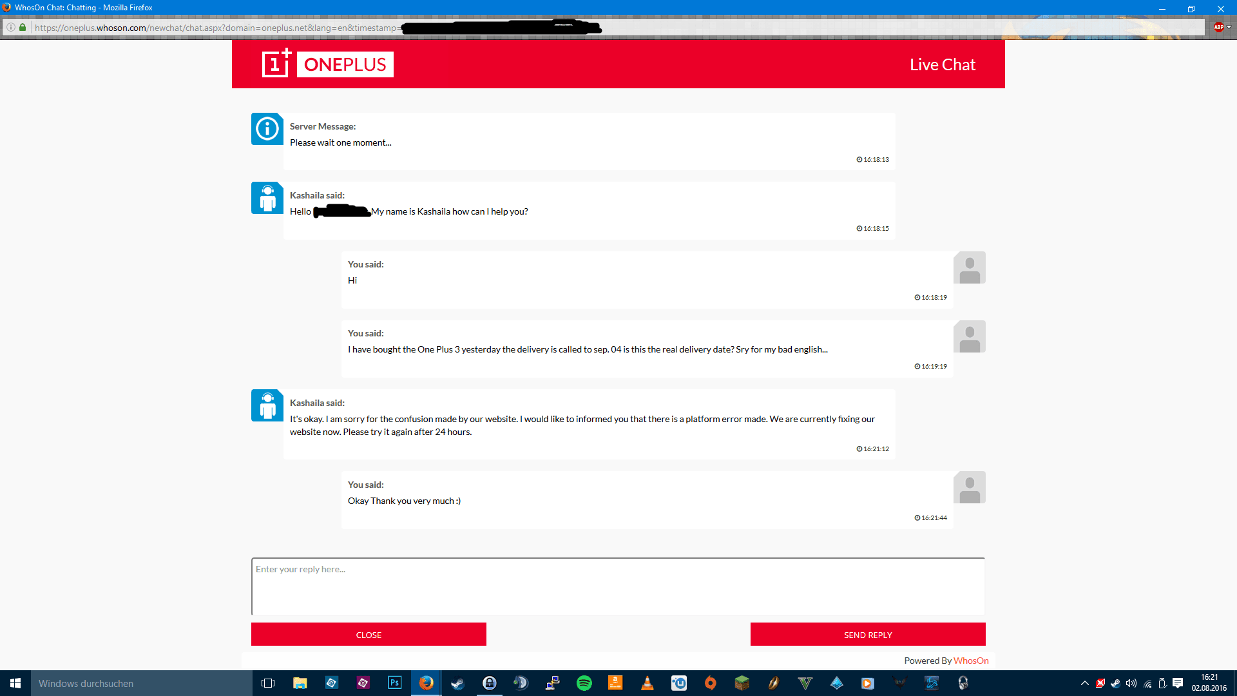1237x696 pixels.
Task: Open Steam from the taskbar
Action: [x=457, y=683]
